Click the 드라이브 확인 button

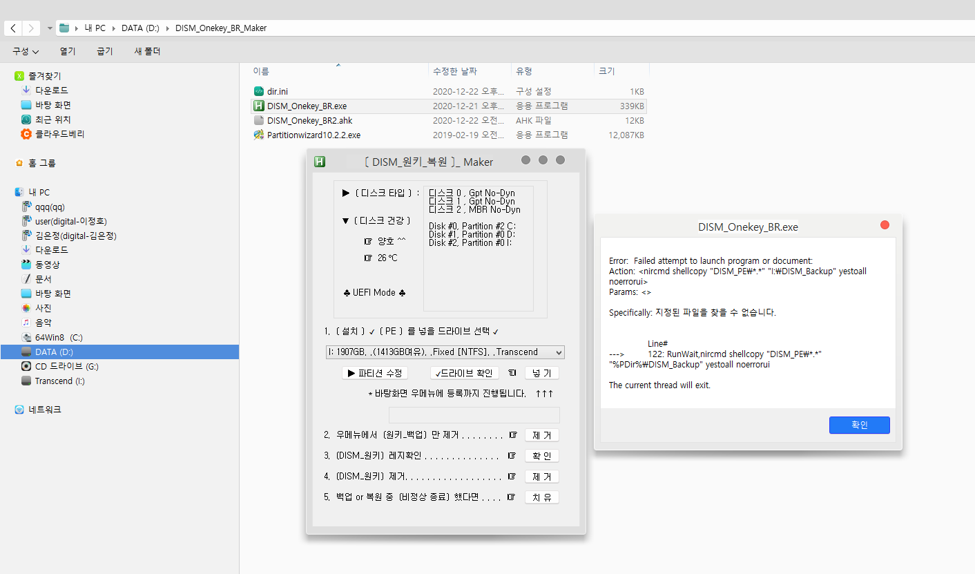coord(464,373)
